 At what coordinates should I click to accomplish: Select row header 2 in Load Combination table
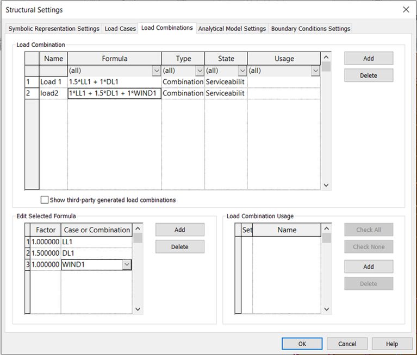[32, 93]
